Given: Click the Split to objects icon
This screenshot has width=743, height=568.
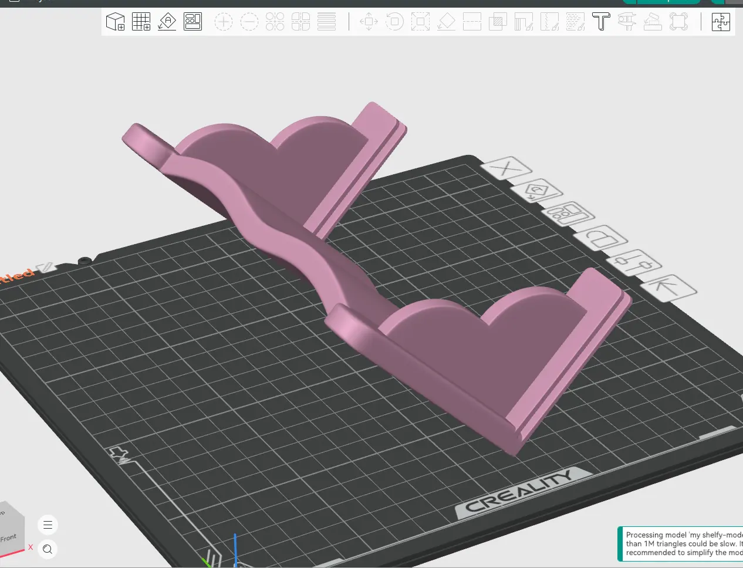Looking at the screenshot, I should [x=275, y=22].
